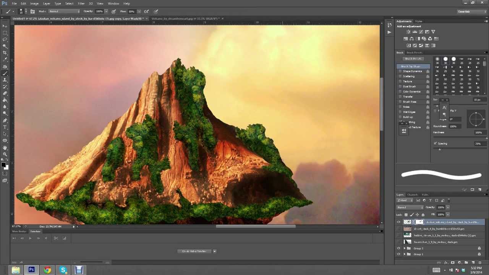Viewport: 489px width, 275px height.
Task: Add a layer mask from Layers panel bottom
Action: (x=452, y=262)
